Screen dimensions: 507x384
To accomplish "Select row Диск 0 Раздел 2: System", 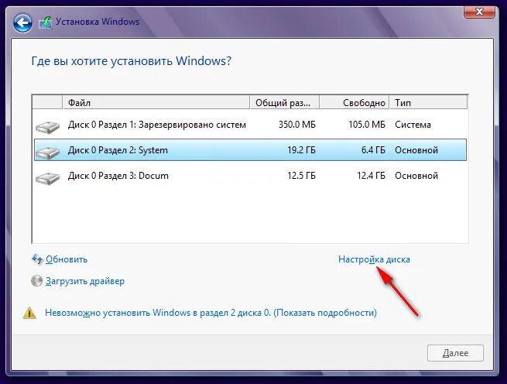I will 251,150.
